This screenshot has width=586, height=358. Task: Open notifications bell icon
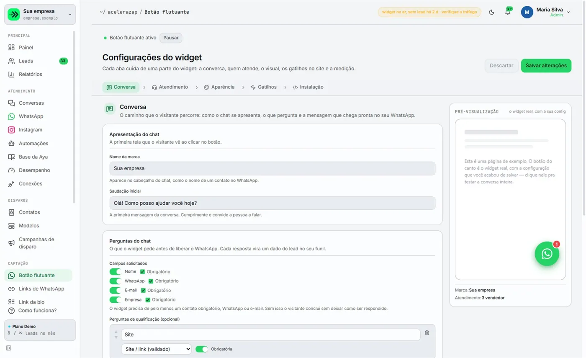pos(508,12)
